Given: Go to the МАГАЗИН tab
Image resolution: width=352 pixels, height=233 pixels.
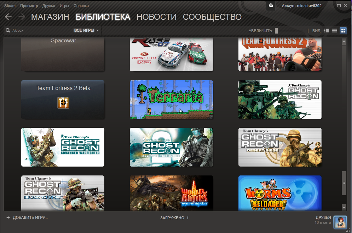Looking at the screenshot, I should (x=50, y=17).
